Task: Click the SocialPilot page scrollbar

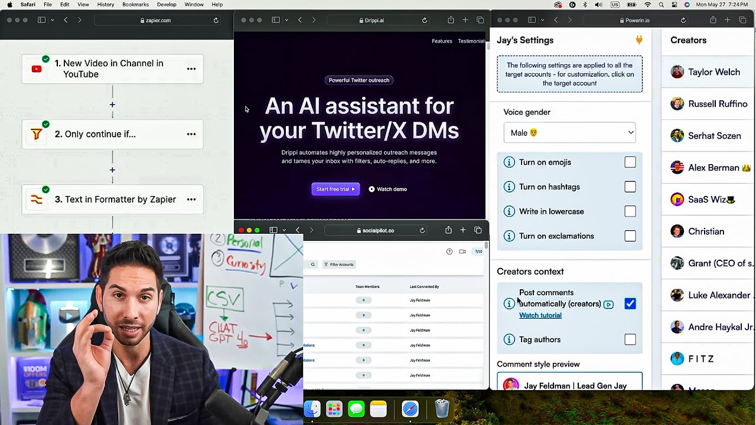Action: coord(486,245)
